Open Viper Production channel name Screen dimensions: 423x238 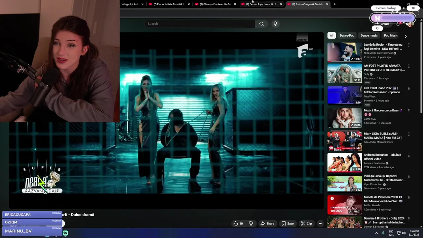click(x=373, y=184)
